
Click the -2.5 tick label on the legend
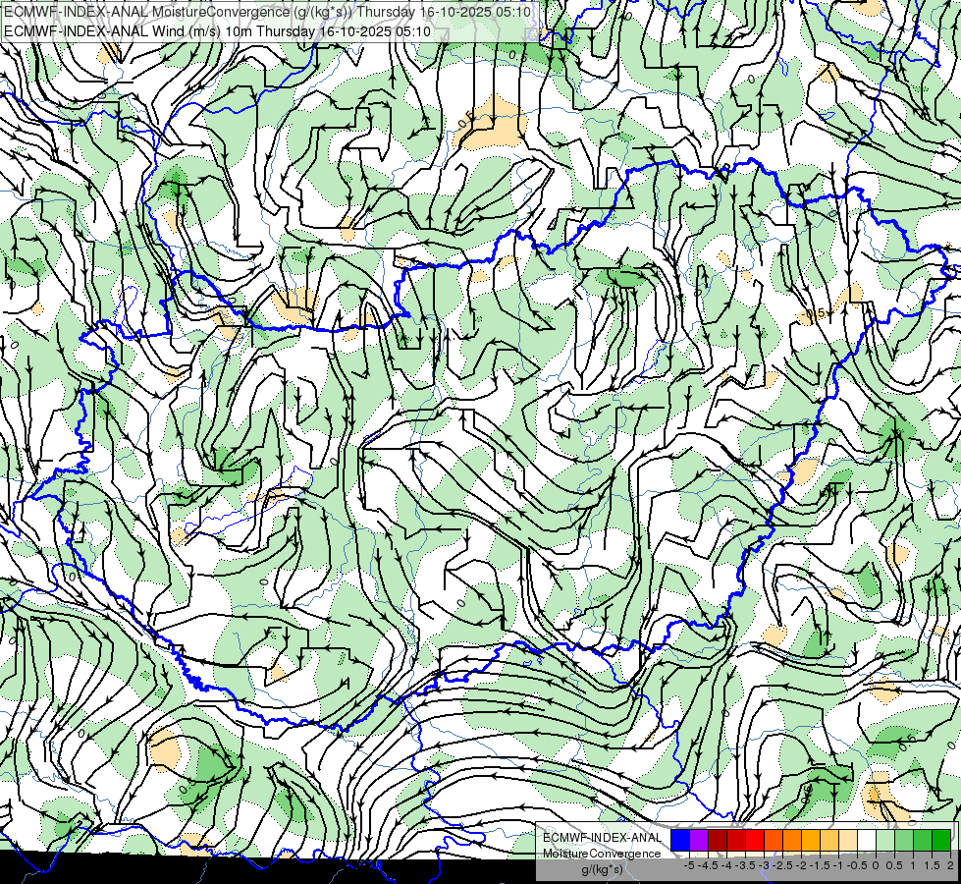pos(782,865)
